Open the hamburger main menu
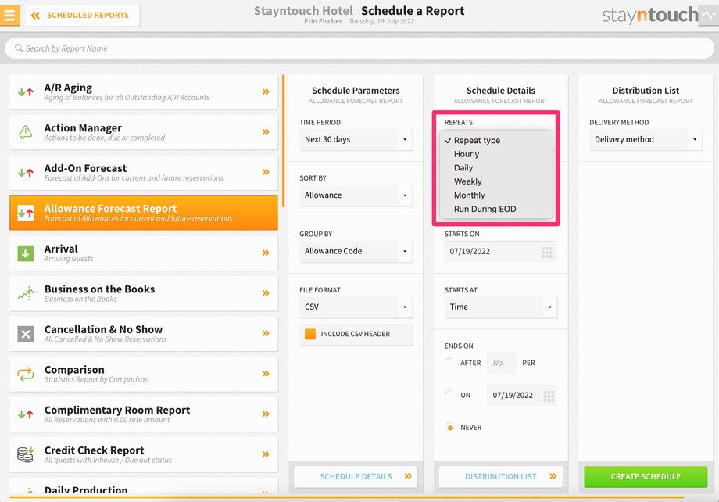 pos(9,15)
